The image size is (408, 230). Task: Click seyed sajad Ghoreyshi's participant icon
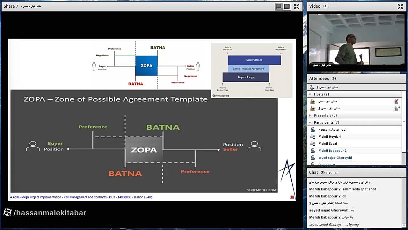coord(312,157)
